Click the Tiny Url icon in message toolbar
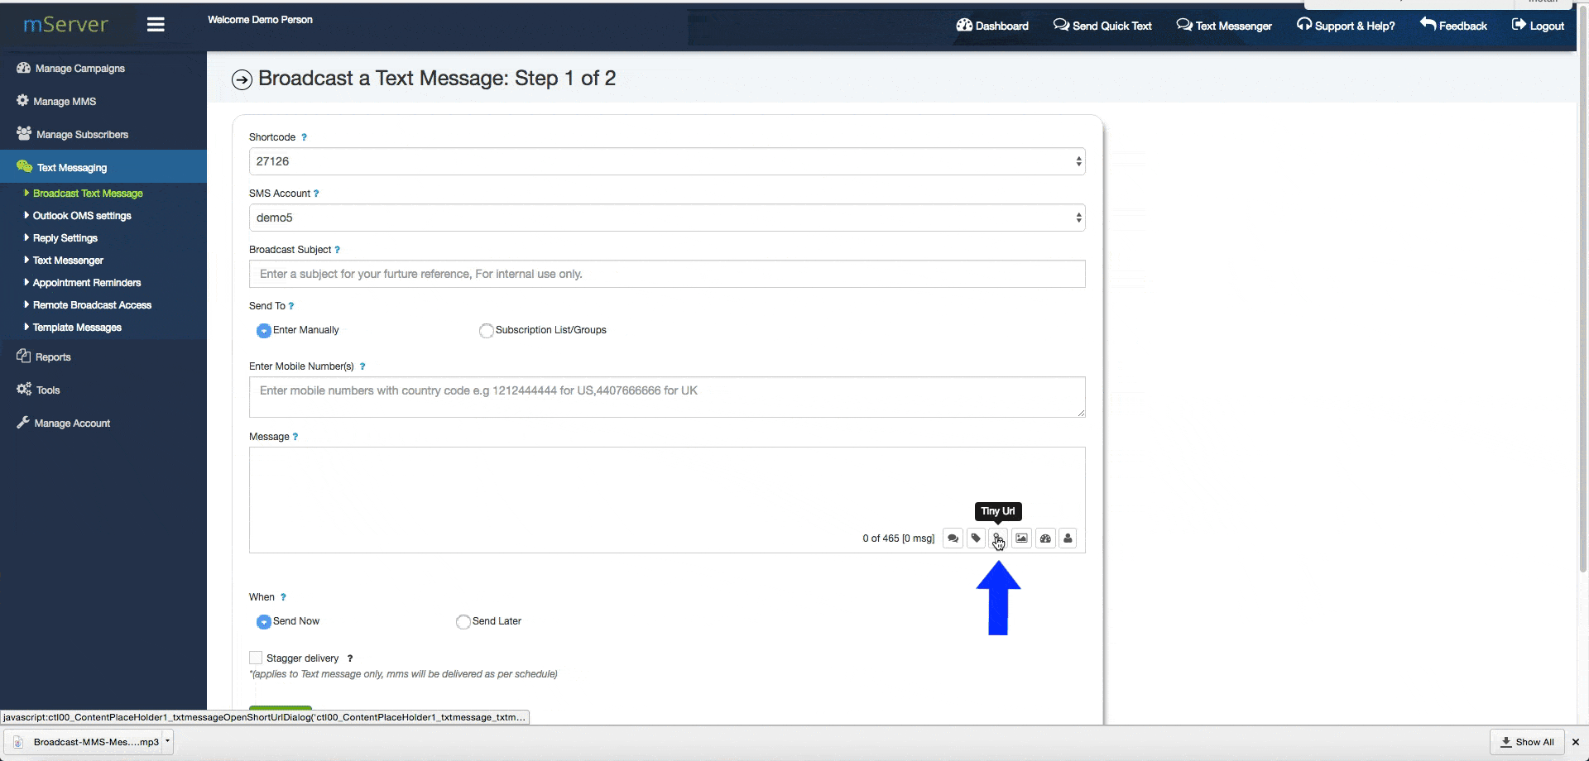 pos(998,538)
